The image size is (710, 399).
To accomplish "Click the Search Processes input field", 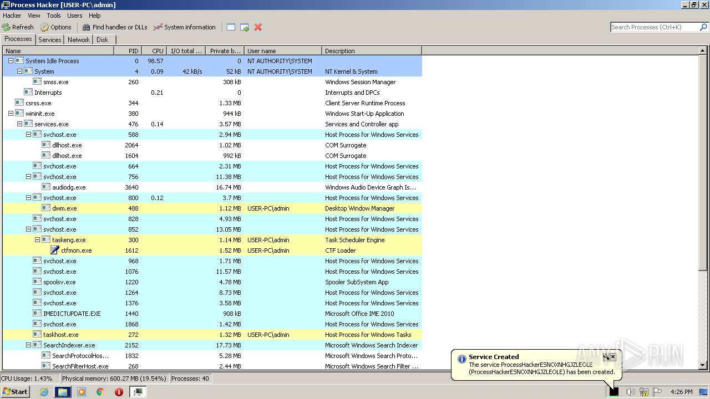I will click(655, 27).
